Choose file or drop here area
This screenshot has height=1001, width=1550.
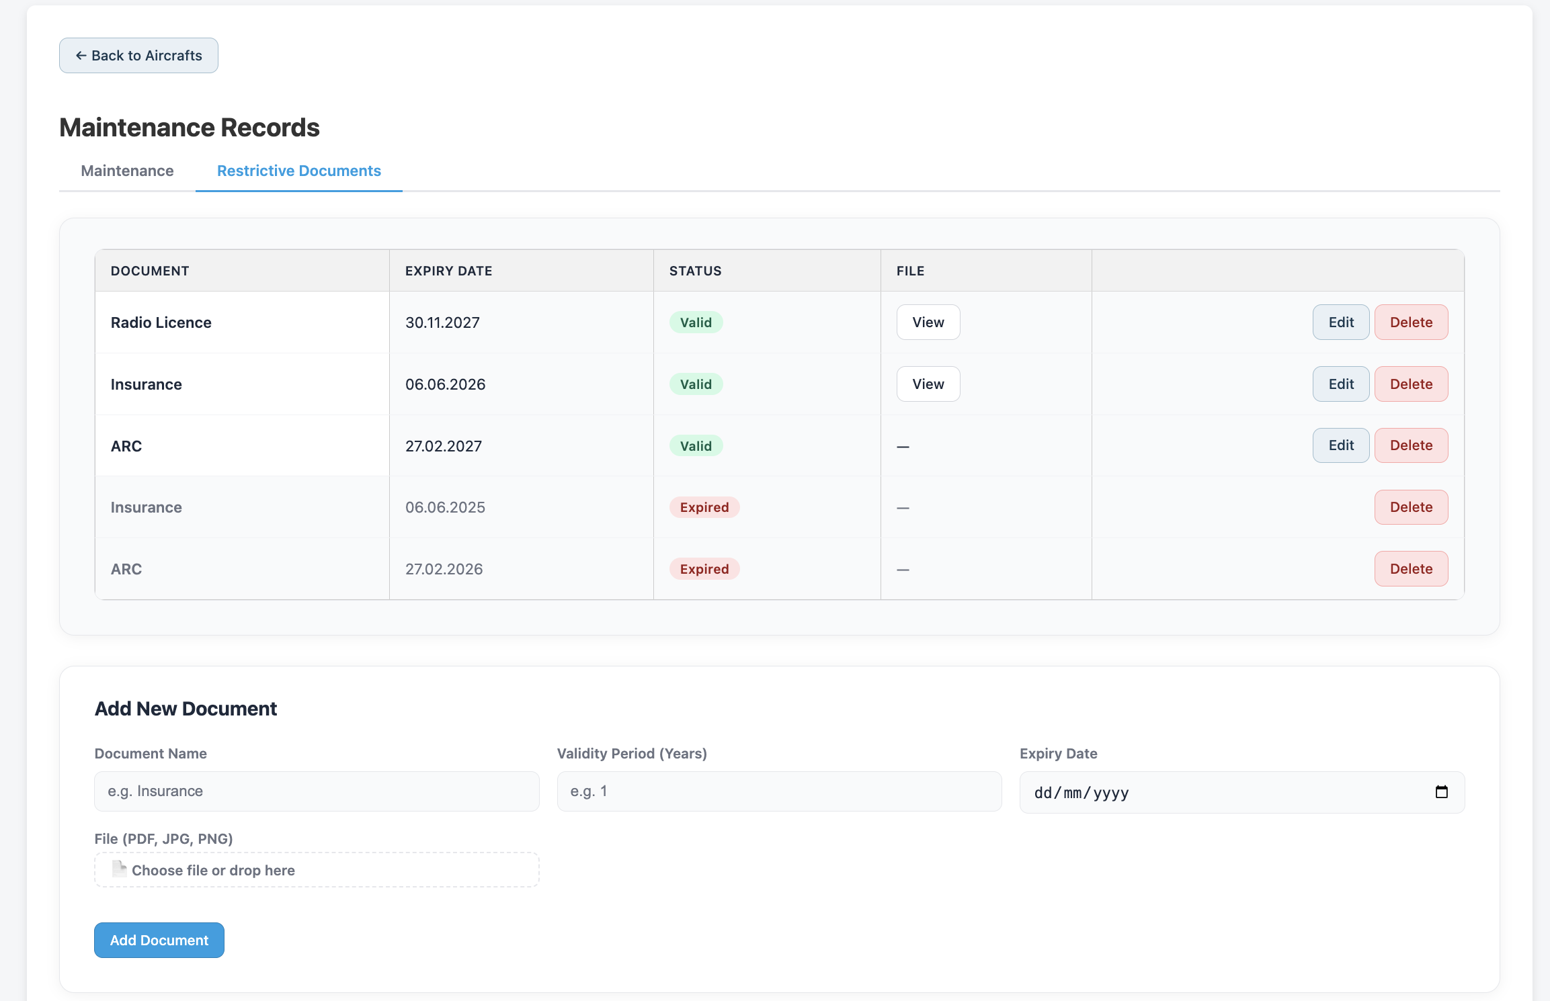[317, 870]
